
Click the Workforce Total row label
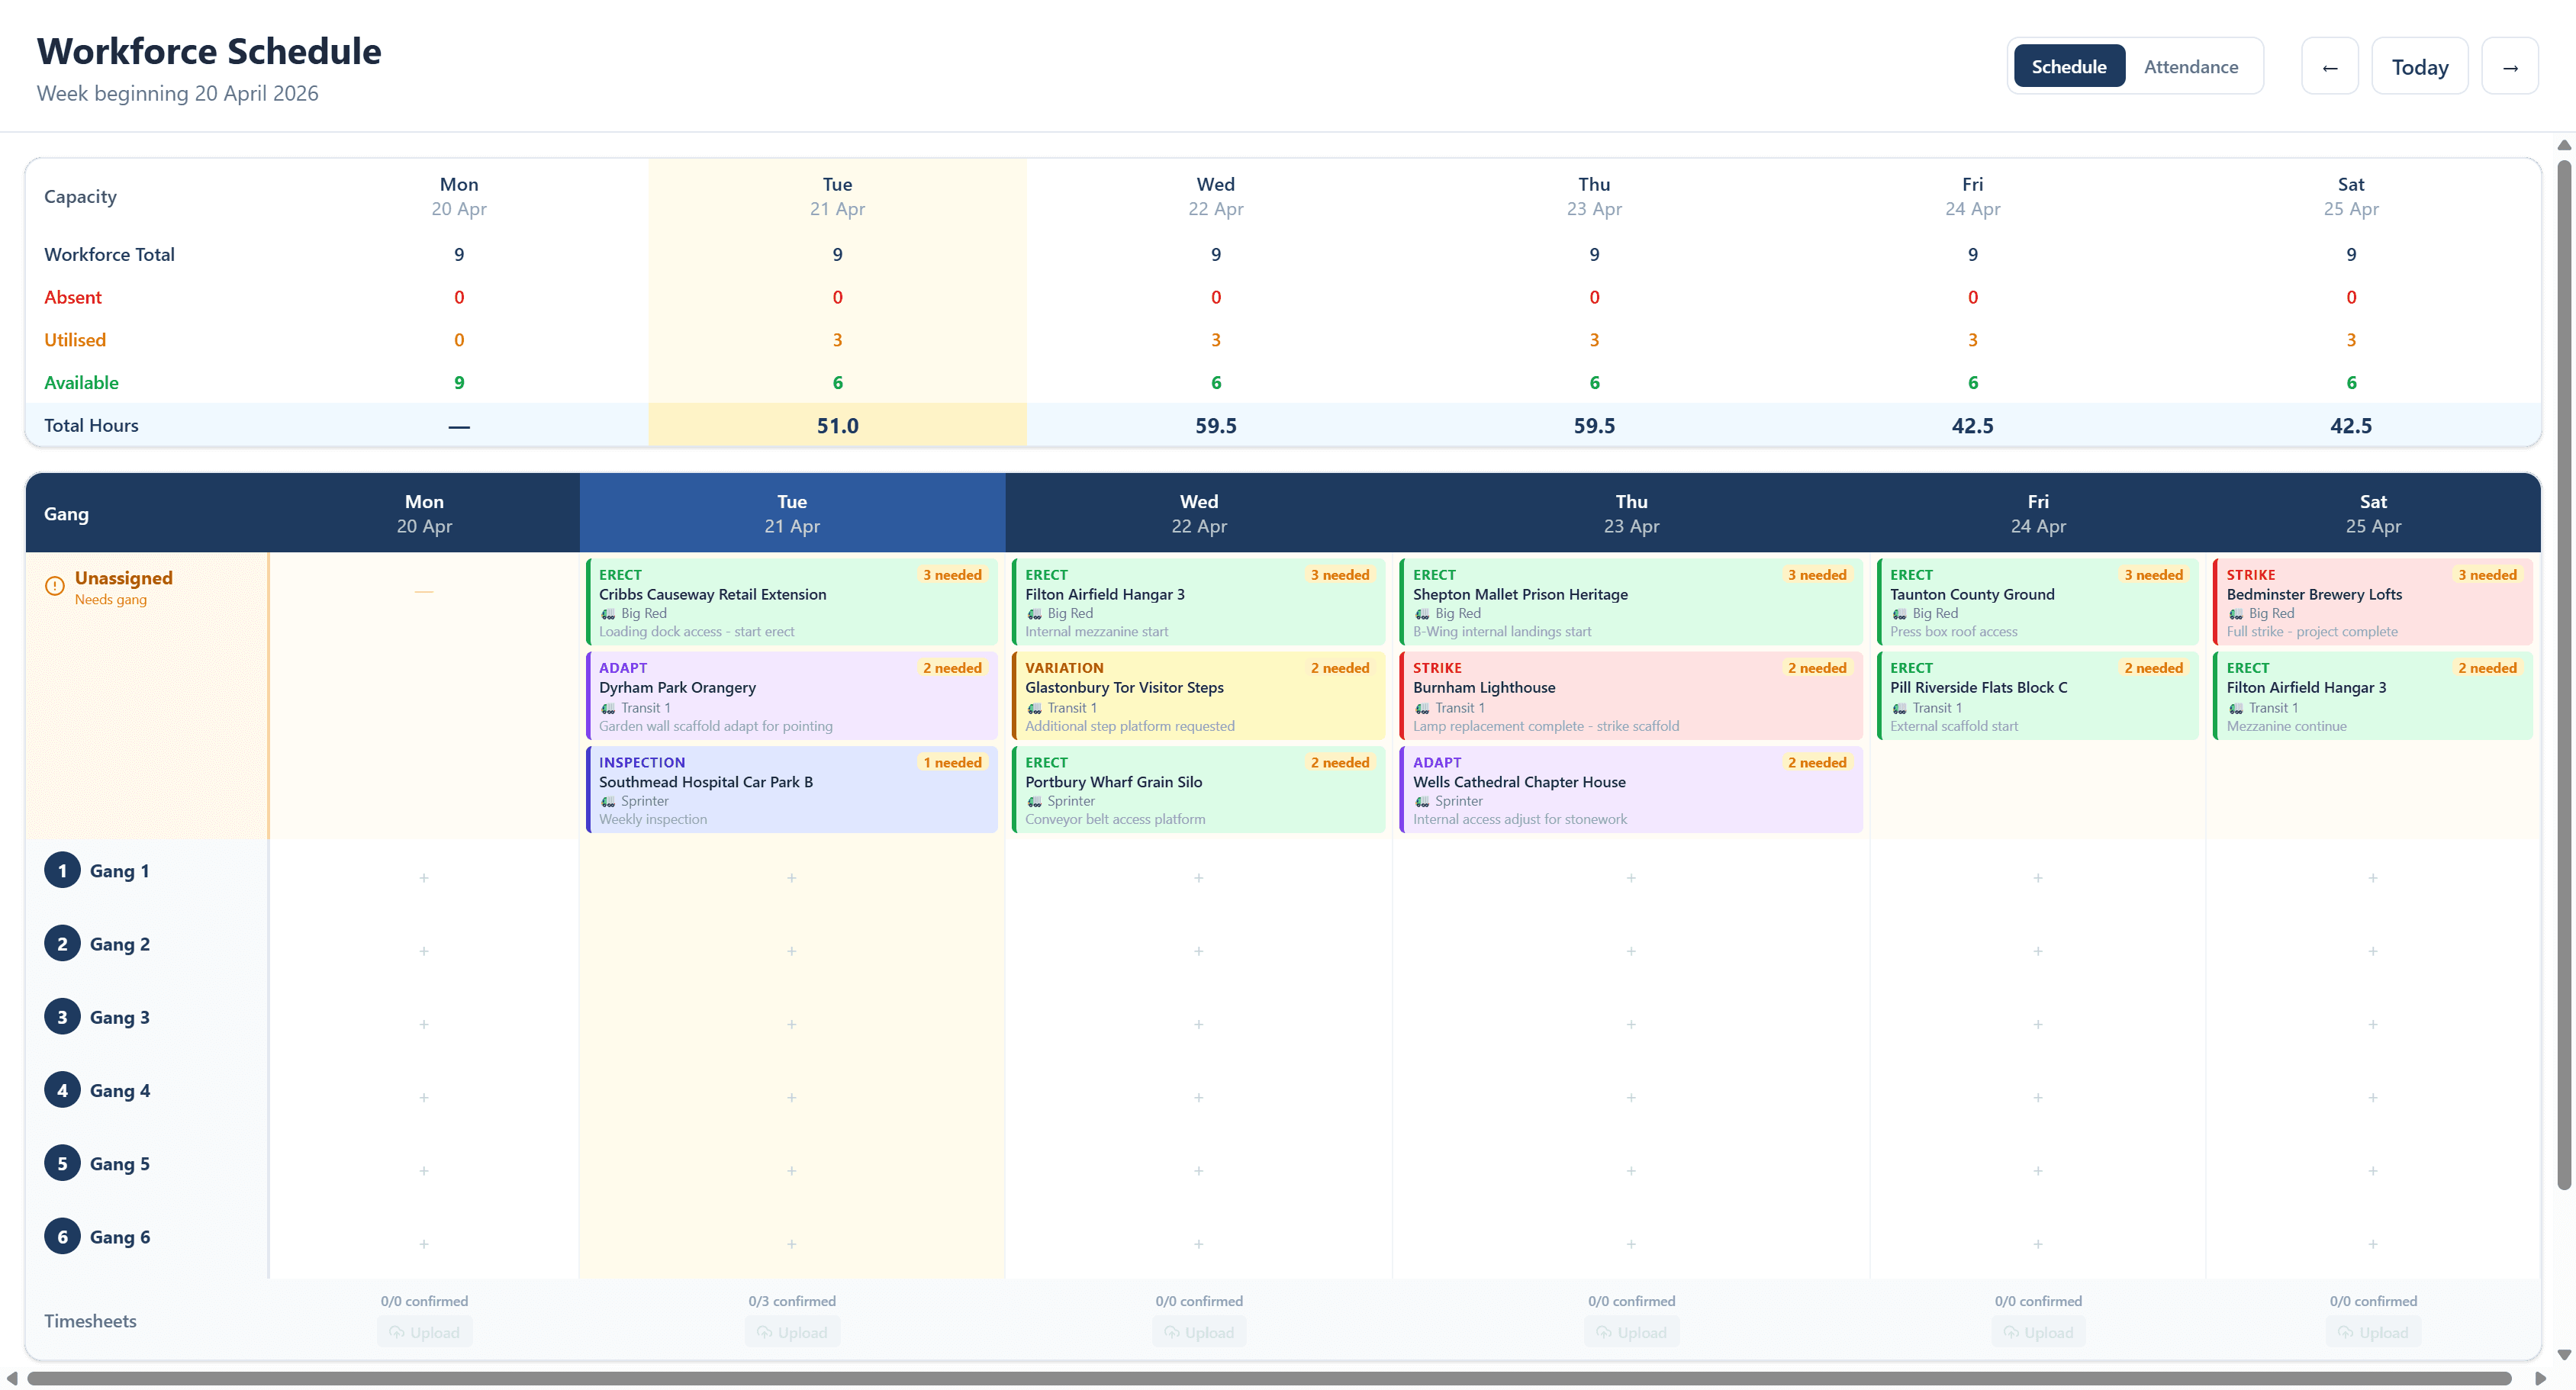[109, 254]
